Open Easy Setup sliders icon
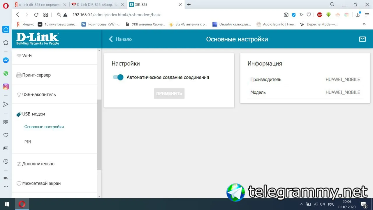The width and height of the screenshot is (373, 210). [367, 15]
